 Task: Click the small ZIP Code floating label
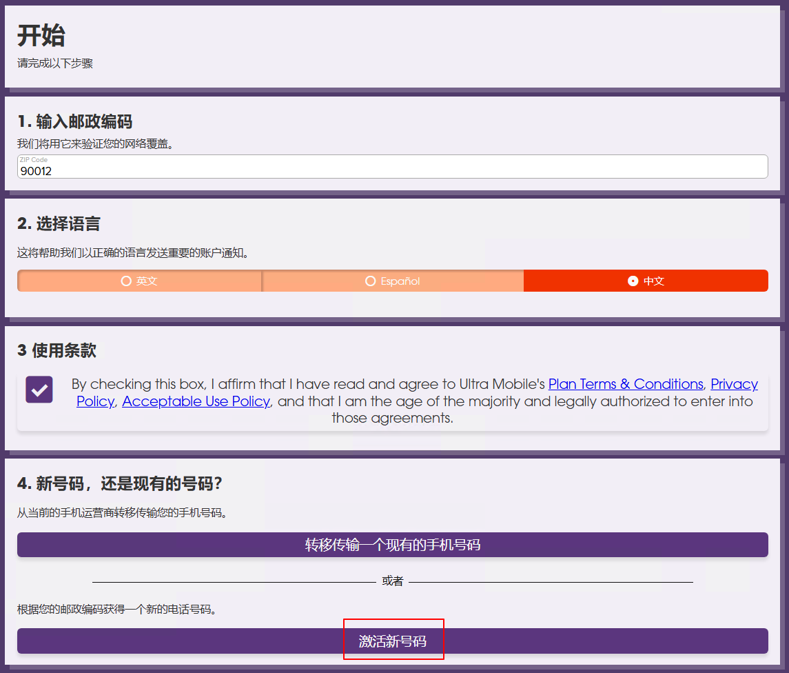point(34,160)
